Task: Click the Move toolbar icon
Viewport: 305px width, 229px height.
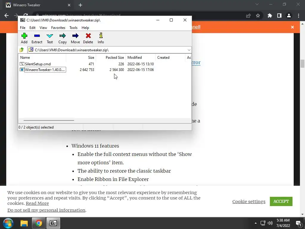Action: (x=75, y=36)
